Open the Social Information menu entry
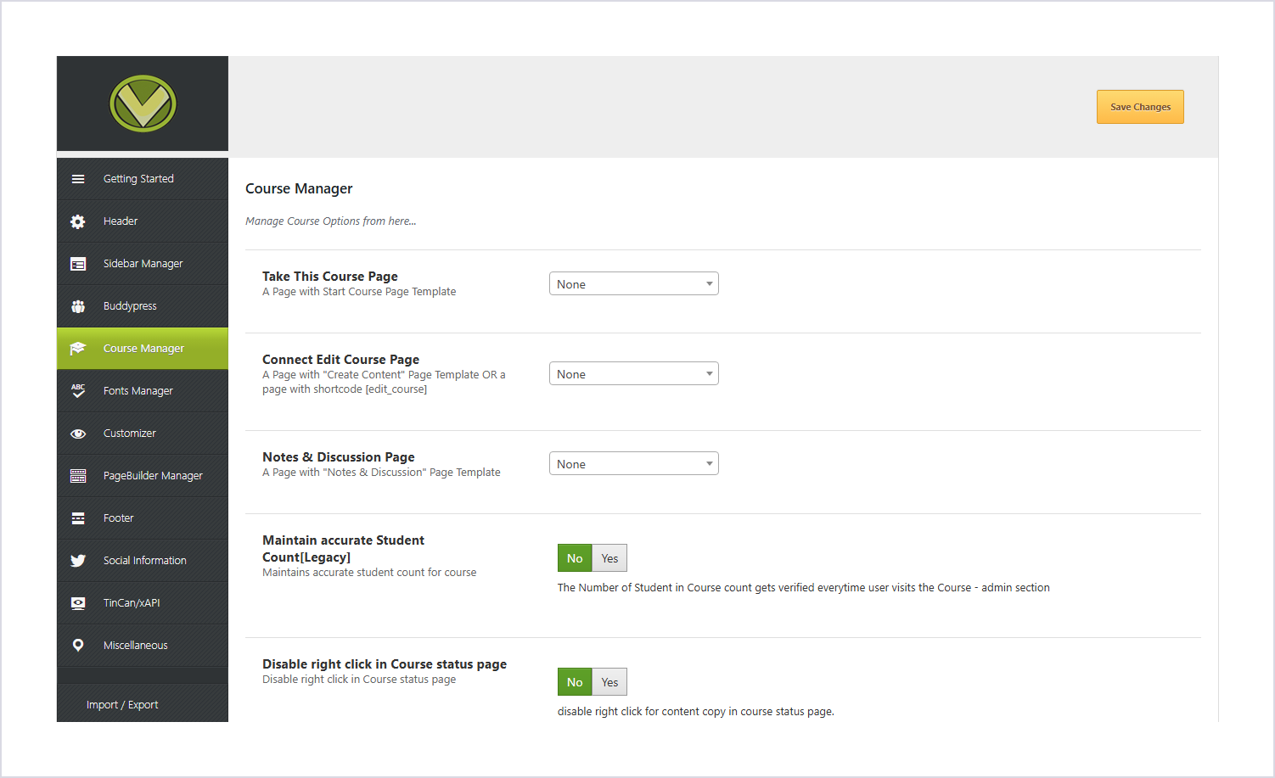The width and height of the screenshot is (1275, 778). 143,561
